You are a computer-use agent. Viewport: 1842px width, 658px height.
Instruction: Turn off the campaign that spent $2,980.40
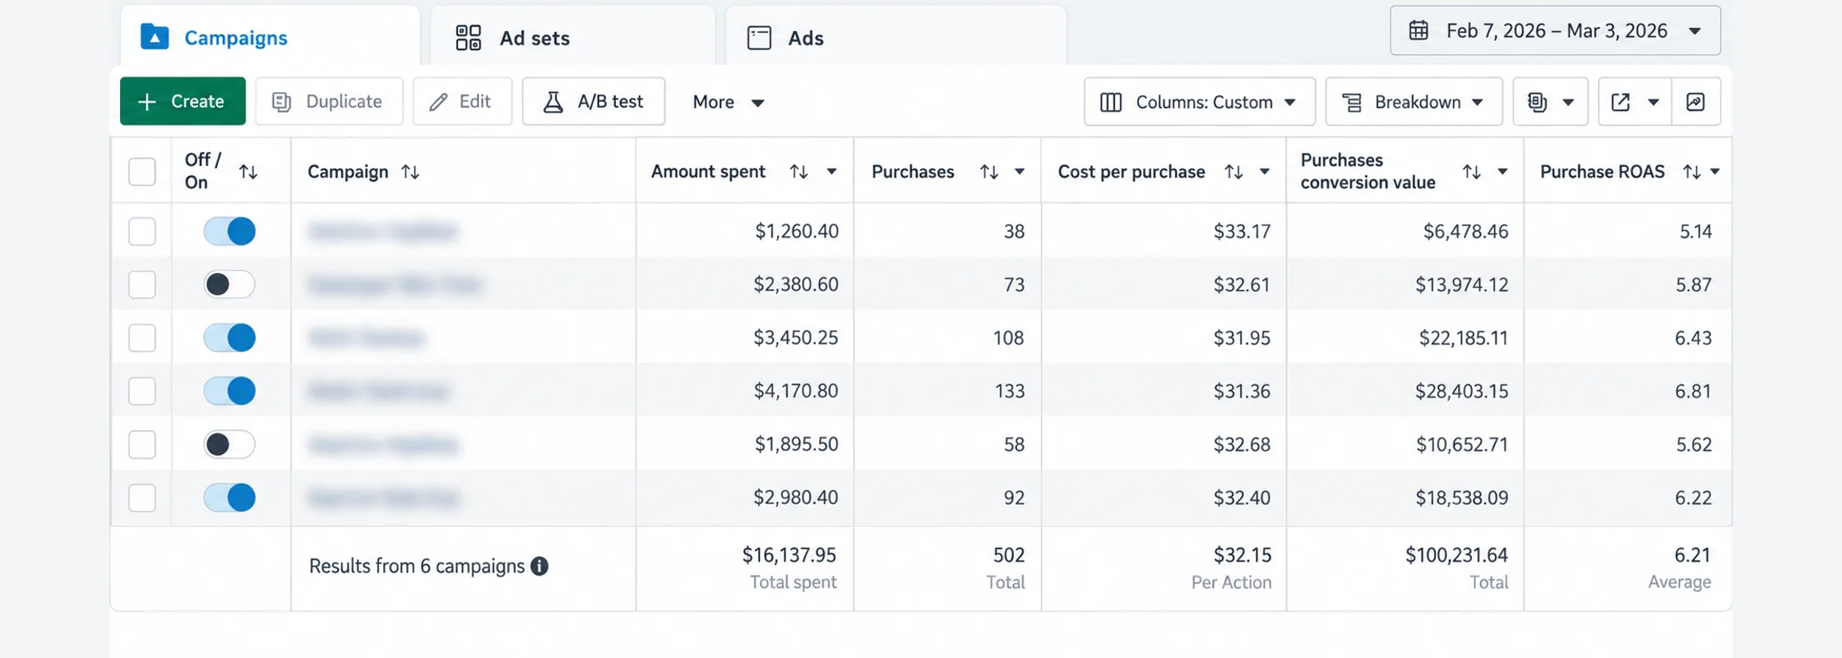point(229,498)
